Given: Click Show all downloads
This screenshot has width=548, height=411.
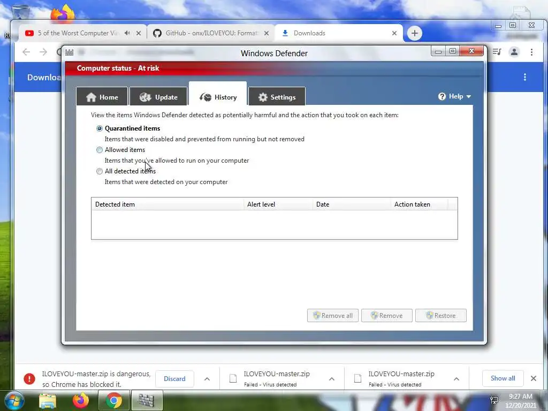Looking at the screenshot, I should pyautogui.click(x=503, y=378).
